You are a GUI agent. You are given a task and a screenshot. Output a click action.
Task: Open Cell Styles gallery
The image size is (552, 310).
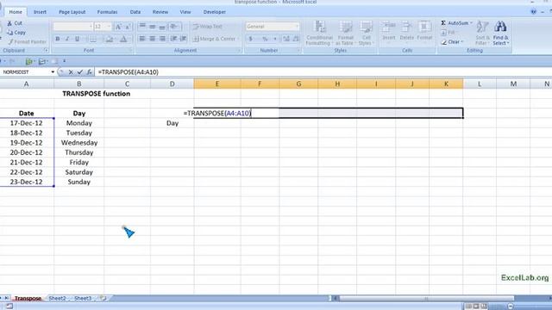[366, 33]
